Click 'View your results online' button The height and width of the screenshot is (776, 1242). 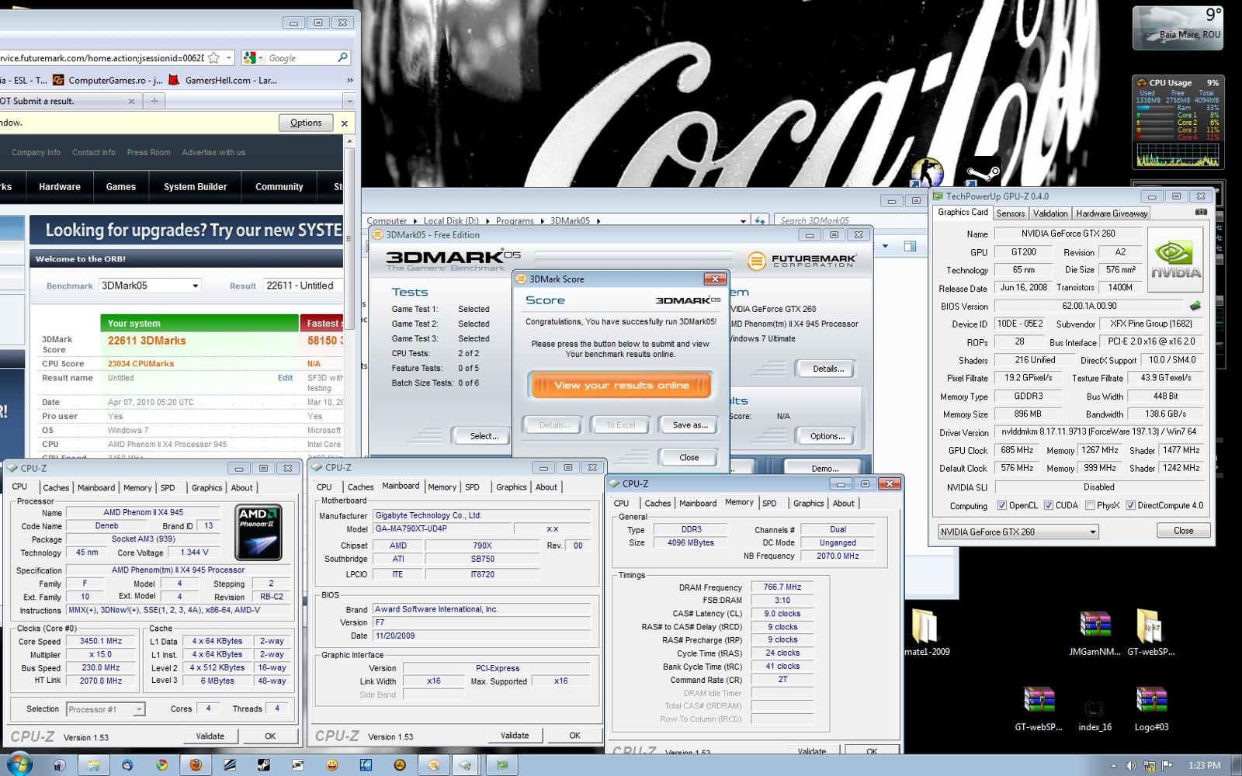621,386
